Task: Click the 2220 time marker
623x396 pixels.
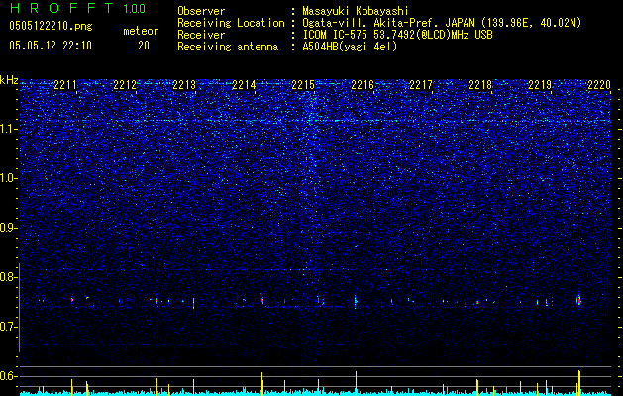Action: point(599,85)
